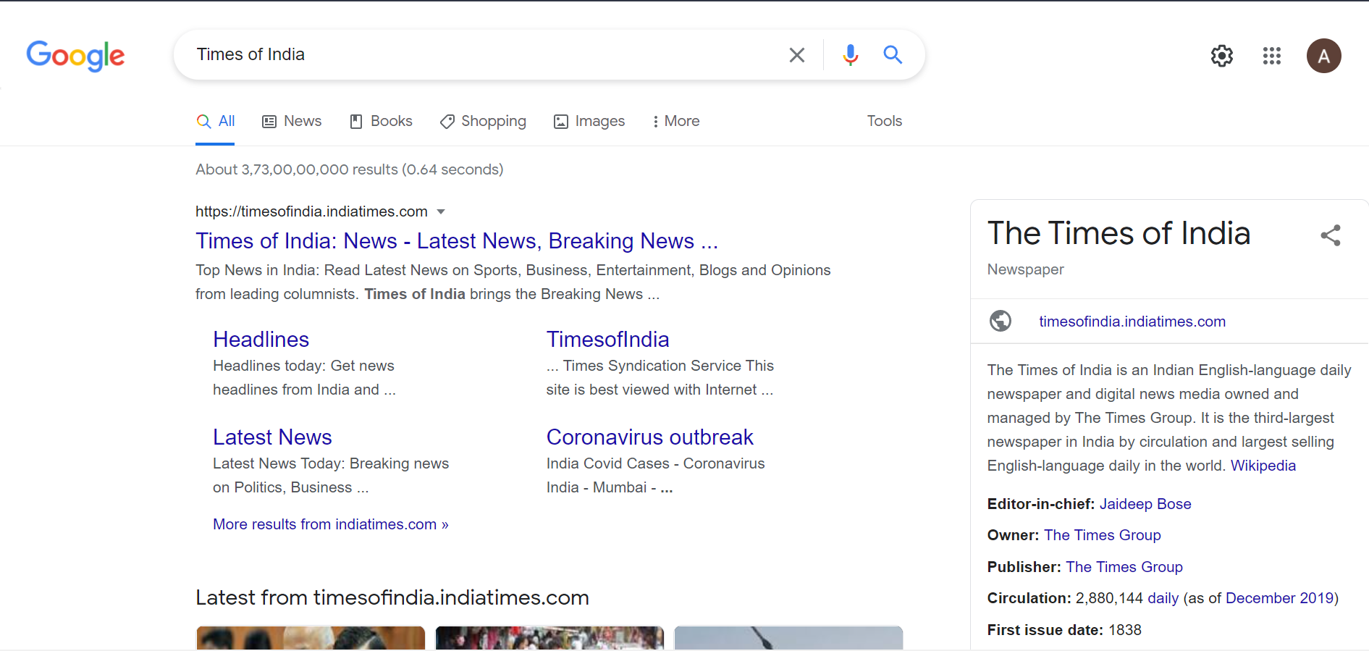The height and width of the screenshot is (651, 1369).
Task: Open the account avatar labeled A
Action: coord(1324,56)
